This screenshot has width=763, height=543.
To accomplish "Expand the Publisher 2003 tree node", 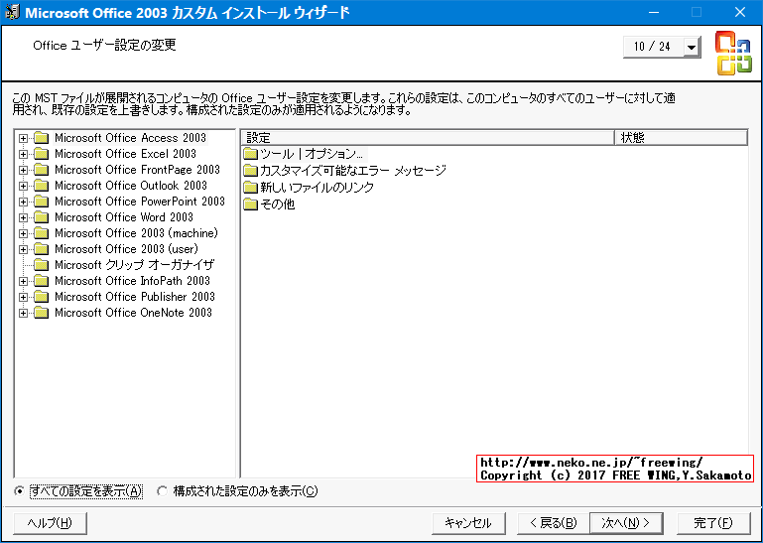I will point(23,297).
